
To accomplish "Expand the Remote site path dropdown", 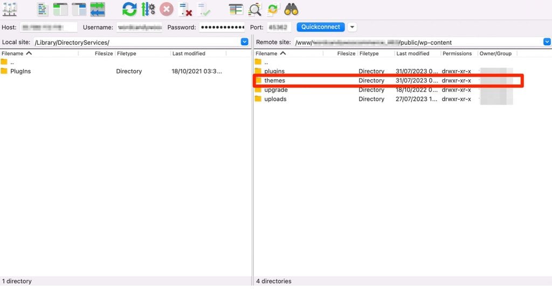I will [x=547, y=42].
